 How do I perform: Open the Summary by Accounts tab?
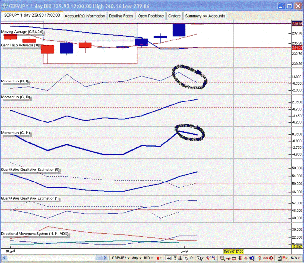(x=205, y=16)
